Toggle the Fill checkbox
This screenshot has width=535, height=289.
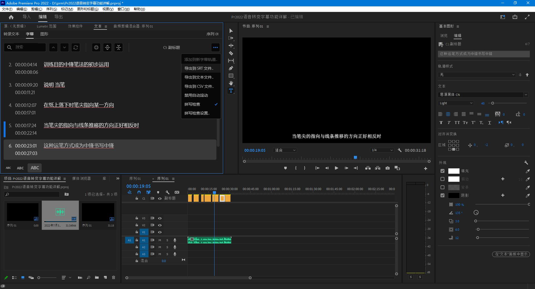click(x=442, y=171)
